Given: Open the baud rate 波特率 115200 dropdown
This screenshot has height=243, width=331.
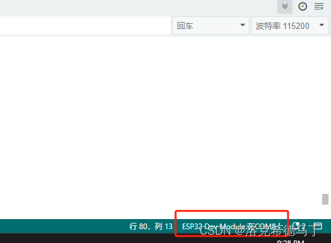Looking at the screenshot, I should coord(289,25).
